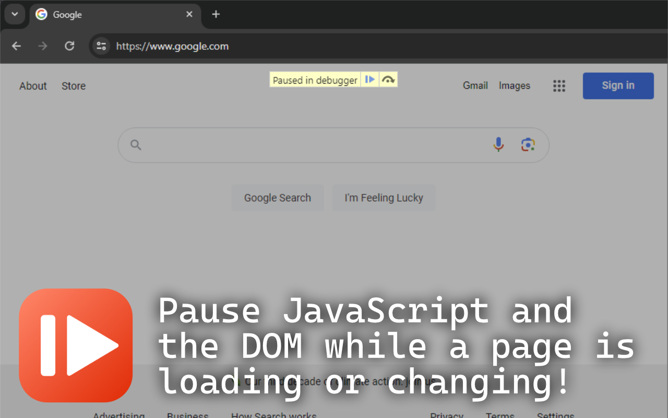Resume script execution in debugger bar

pyautogui.click(x=369, y=79)
